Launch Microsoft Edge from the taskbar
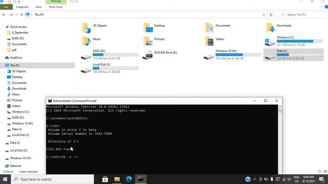 (129, 179)
